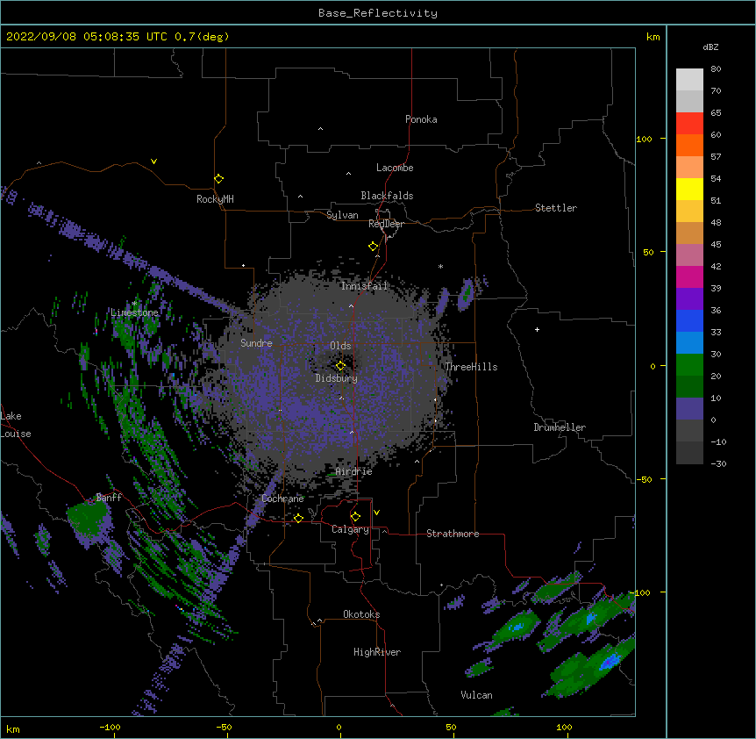Click the orange 60-57 dBZ legend swatch
The height and width of the screenshot is (739, 756).
tap(689, 145)
